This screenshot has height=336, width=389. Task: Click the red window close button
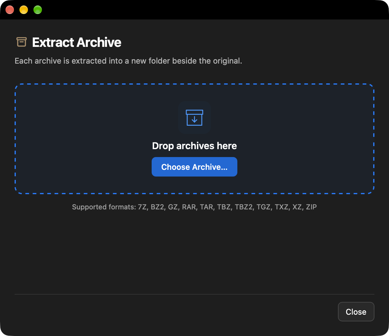pos(10,10)
